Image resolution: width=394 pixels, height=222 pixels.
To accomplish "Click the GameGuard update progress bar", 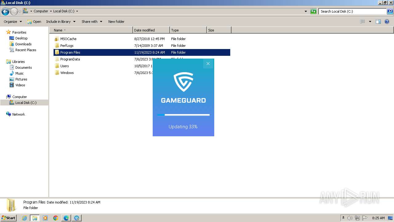I will (183, 115).
